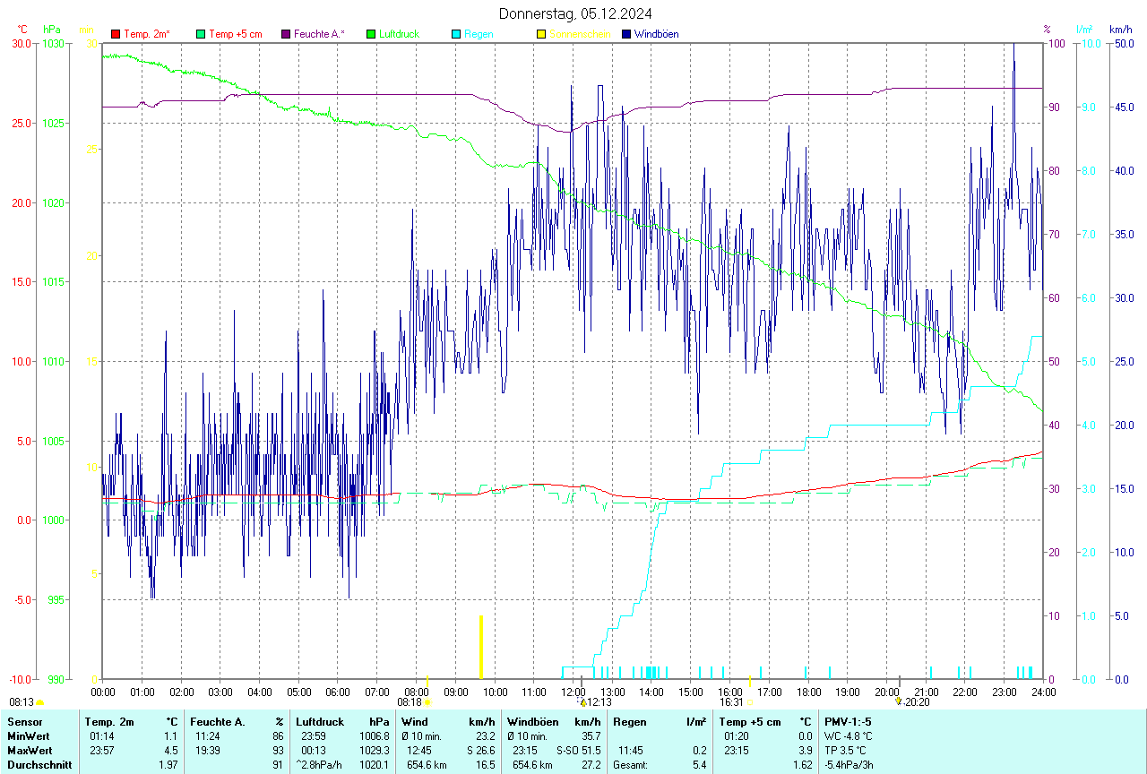Click the Gesamt: rain total label

pyautogui.click(x=630, y=764)
